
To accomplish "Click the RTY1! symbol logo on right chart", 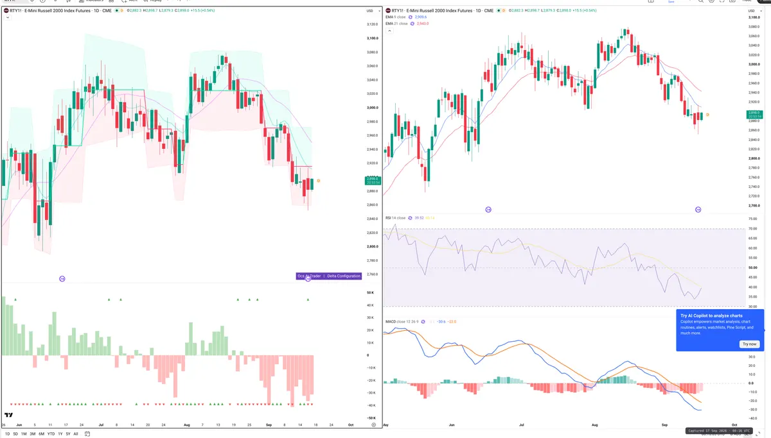I will (x=387, y=10).
